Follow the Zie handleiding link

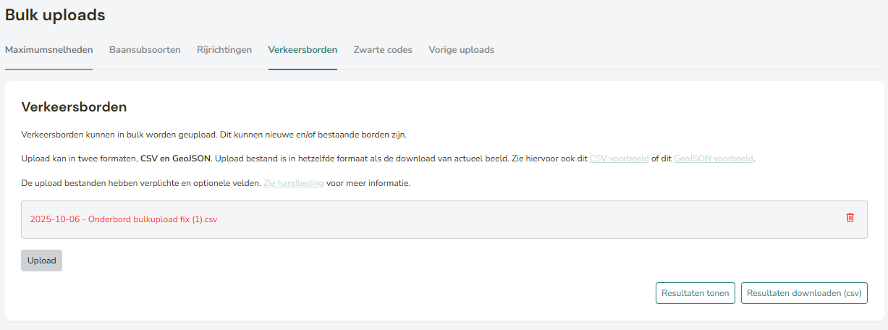click(293, 184)
